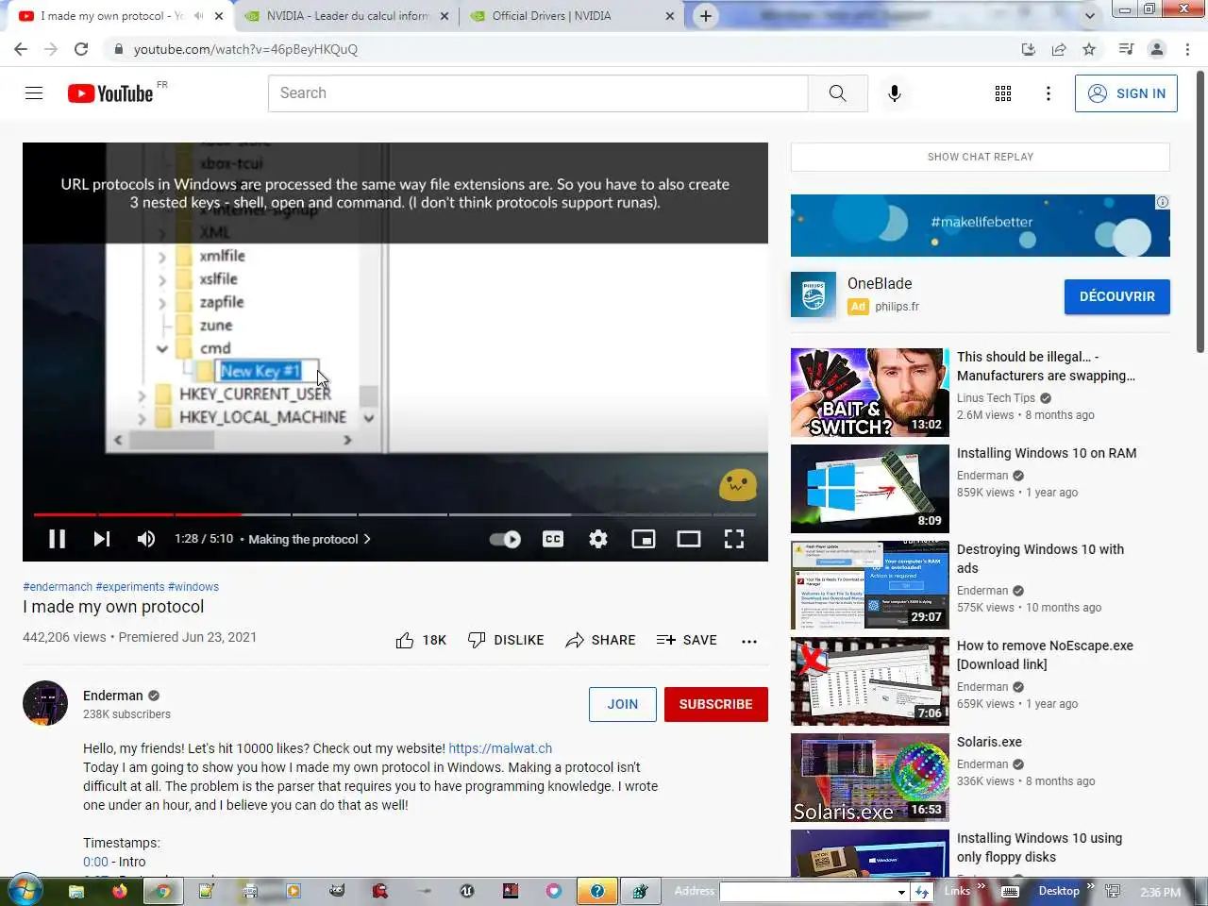Click the DÉCOUVRIR ad button
The width and height of the screenshot is (1208, 906).
coord(1117,296)
